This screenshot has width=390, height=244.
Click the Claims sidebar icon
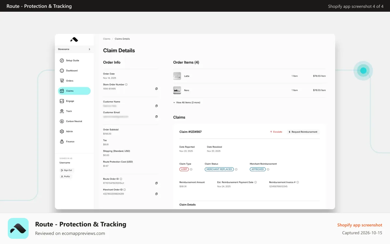[62, 91]
